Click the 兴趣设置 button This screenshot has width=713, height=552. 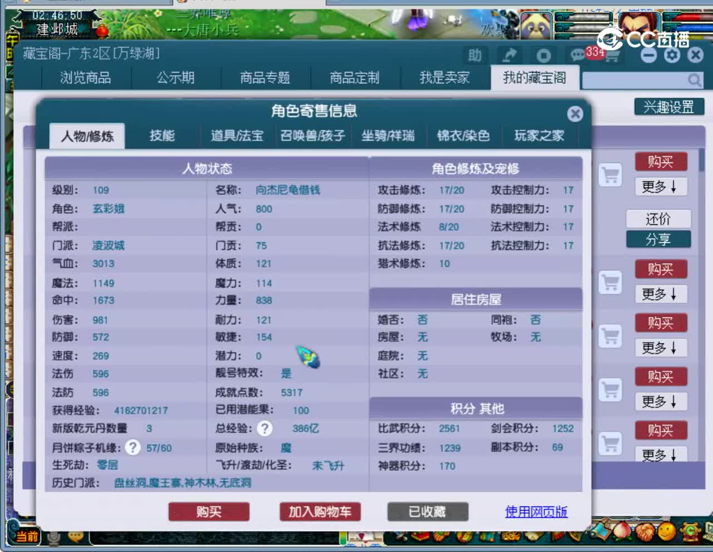tap(669, 107)
